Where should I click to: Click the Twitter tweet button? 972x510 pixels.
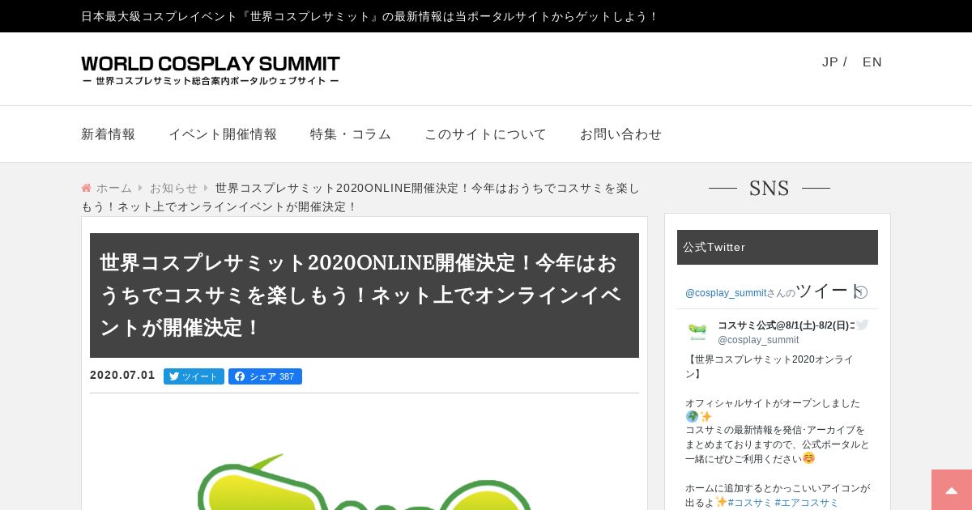click(194, 376)
